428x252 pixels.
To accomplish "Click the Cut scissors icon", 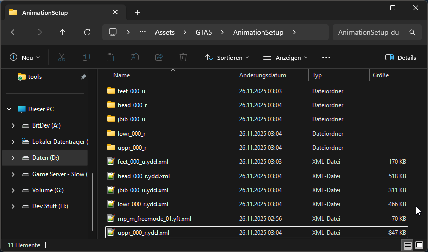I will click(62, 58).
